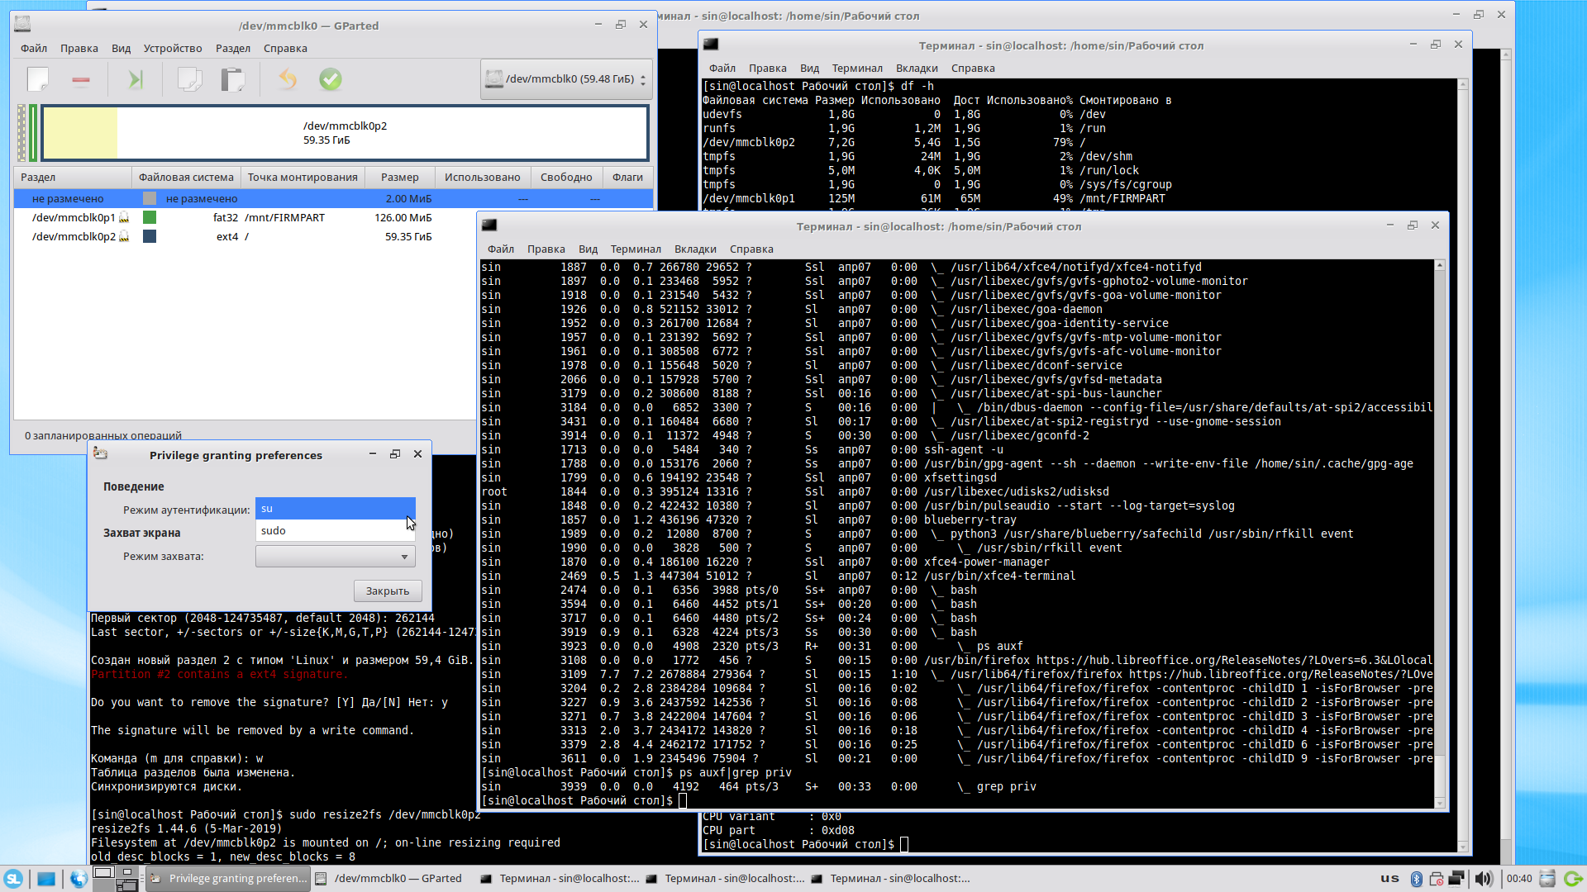Open the Вкладки menu in the front terminal

point(694,249)
